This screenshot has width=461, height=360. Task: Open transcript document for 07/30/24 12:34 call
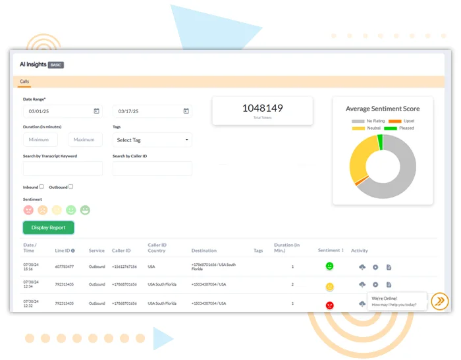pyautogui.click(x=389, y=284)
